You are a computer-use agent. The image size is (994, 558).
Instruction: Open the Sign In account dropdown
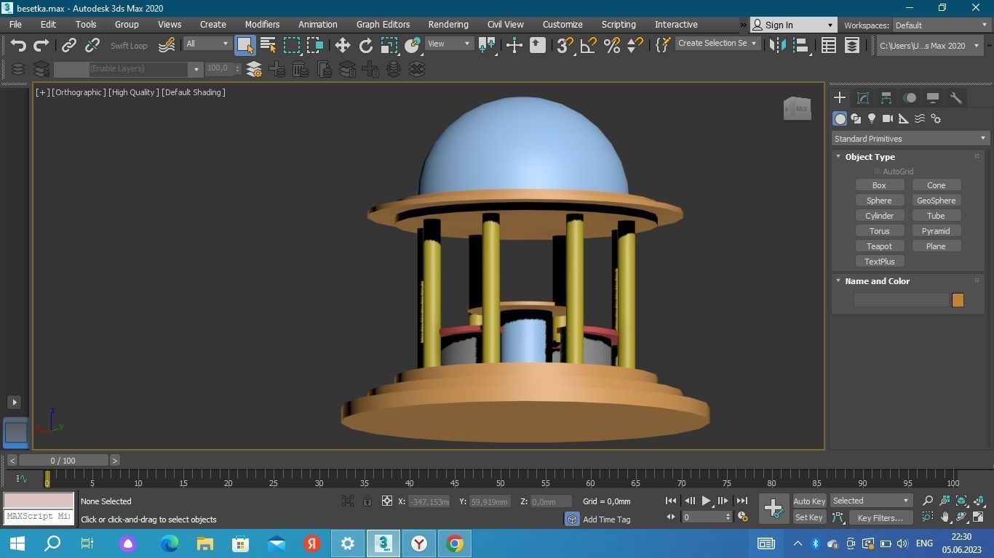[x=793, y=25]
